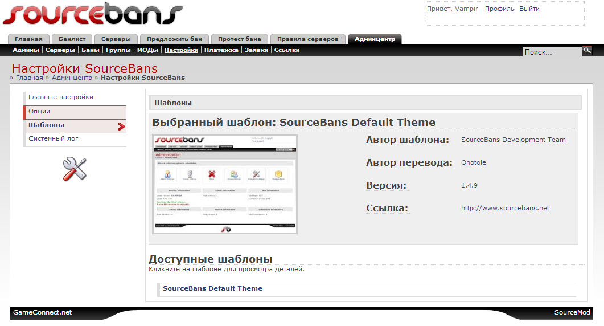
Task: Open Серверы in the black submenu bar
Action: coord(60,50)
